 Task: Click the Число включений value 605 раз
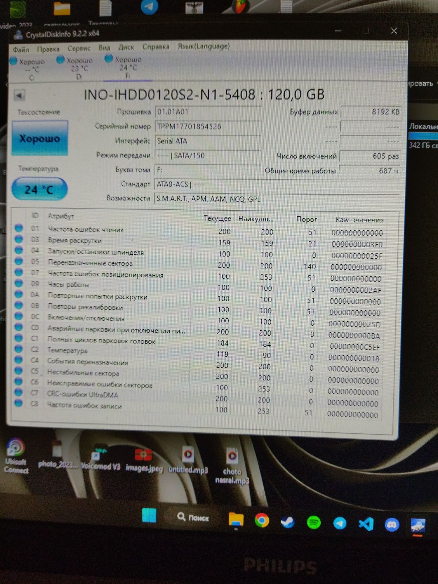[370, 156]
